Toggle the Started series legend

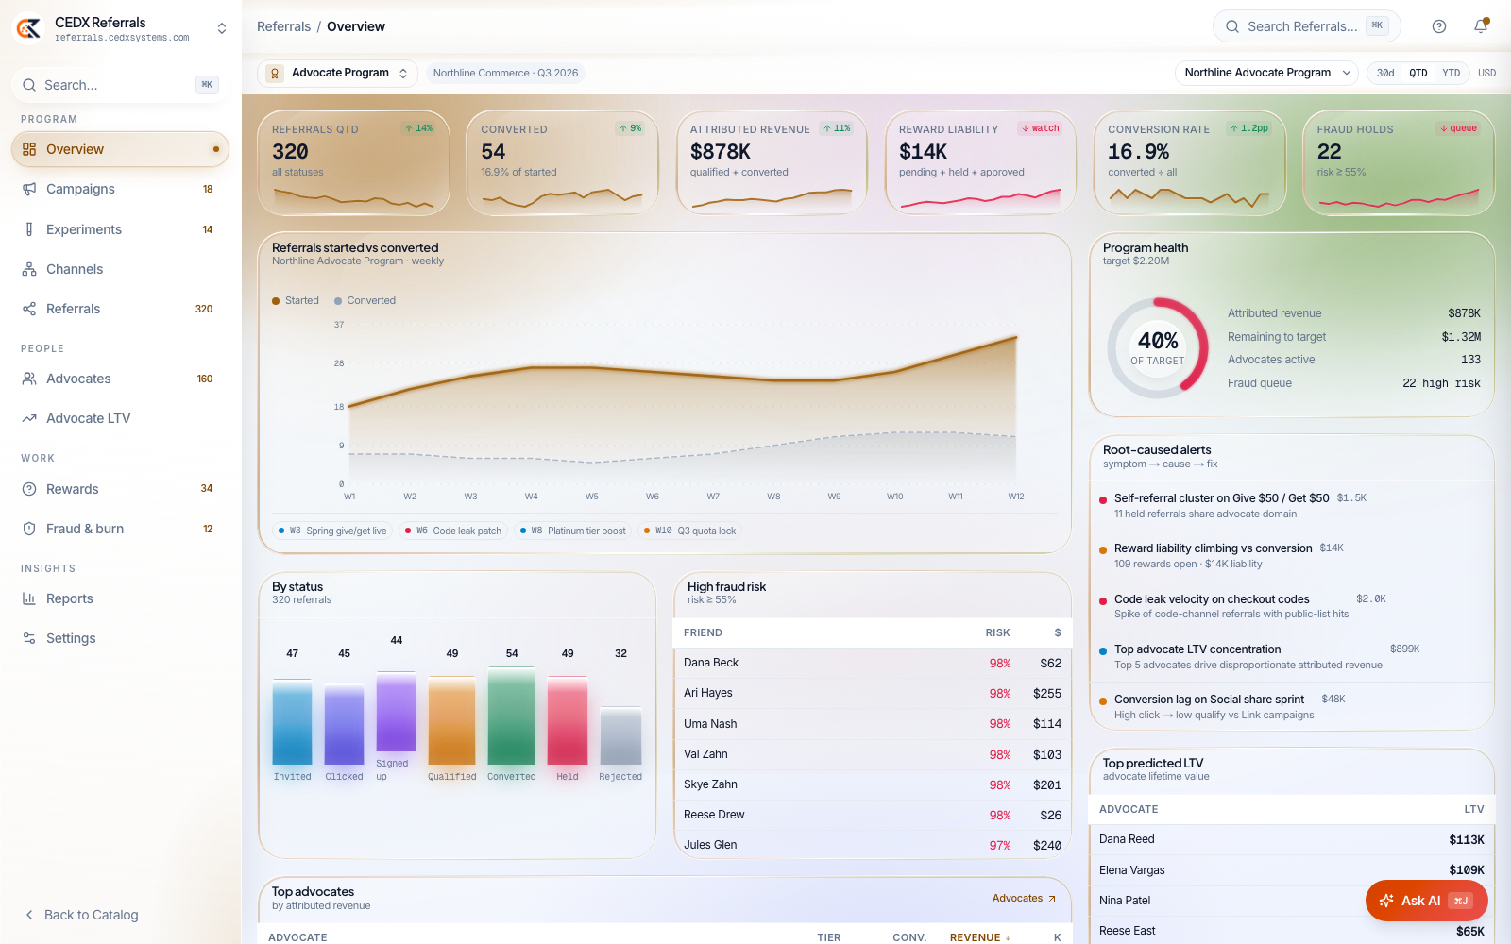tap(296, 300)
